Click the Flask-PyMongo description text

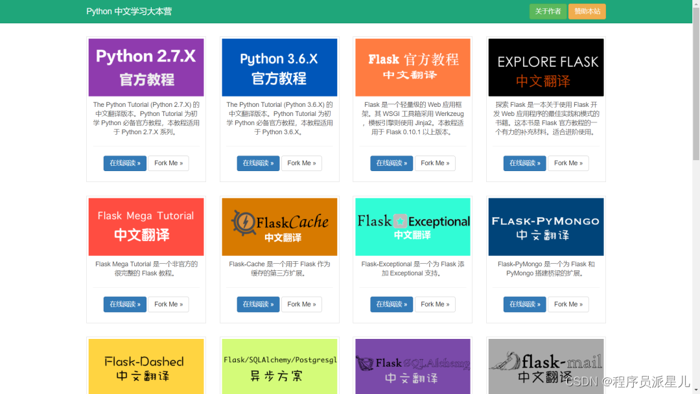tap(546, 269)
